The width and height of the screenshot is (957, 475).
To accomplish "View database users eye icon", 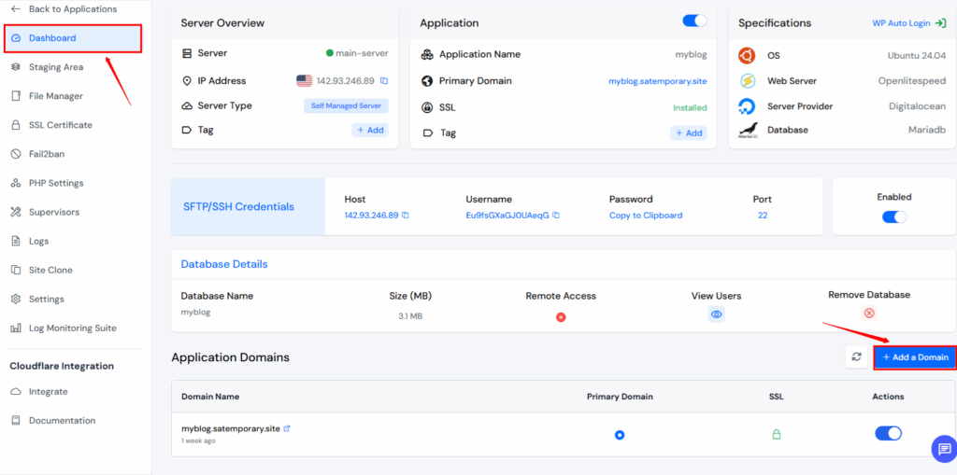I will point(717,314).
